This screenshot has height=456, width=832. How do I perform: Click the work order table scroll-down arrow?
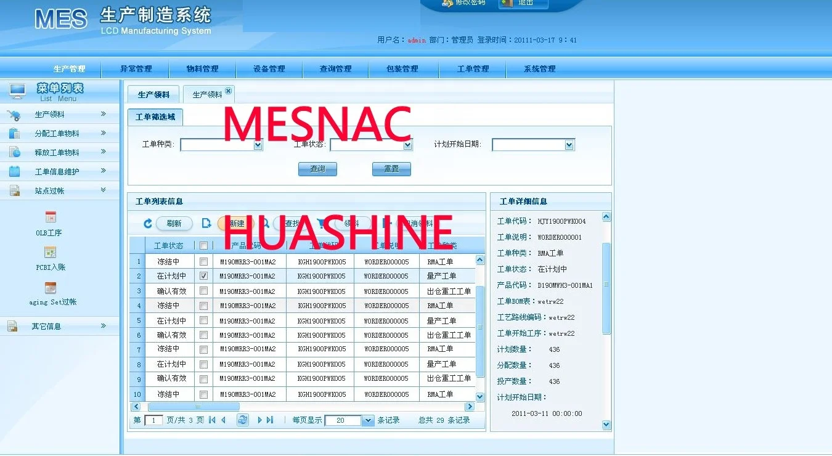click(480, 397)
